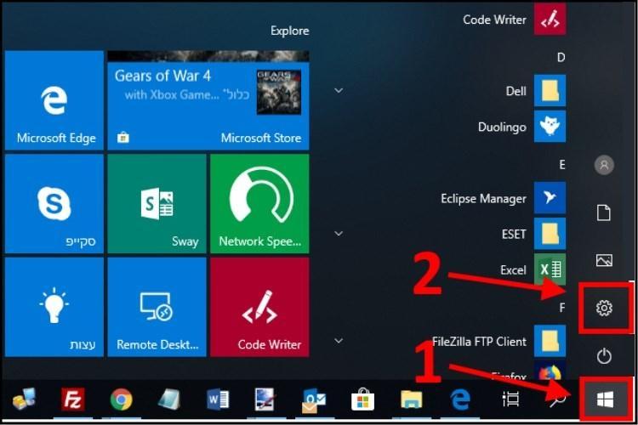
Task: Launch Eclipse Manager from app list
Action: click(504, 198)
